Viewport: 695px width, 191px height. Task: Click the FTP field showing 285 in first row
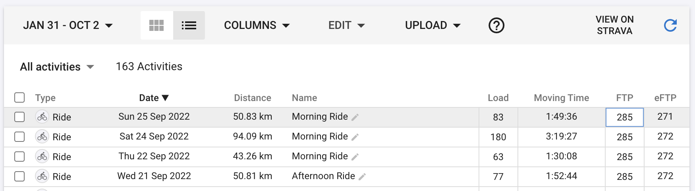point(624,117)
